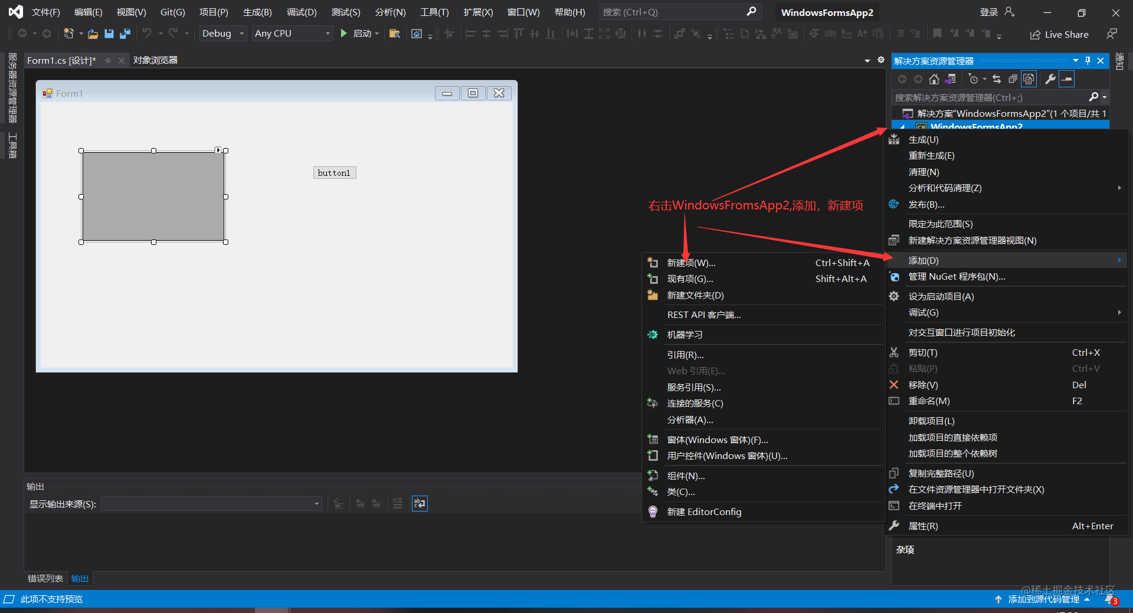Open the 服务器资源管理器 side tab

12,88
